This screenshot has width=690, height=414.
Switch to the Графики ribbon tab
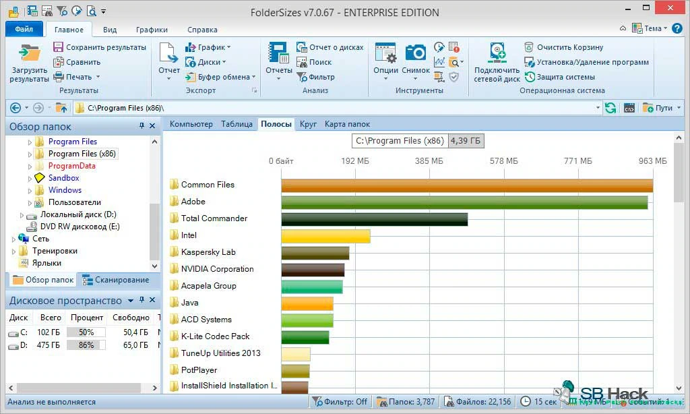pyautogui.click(x=152, y=30)
